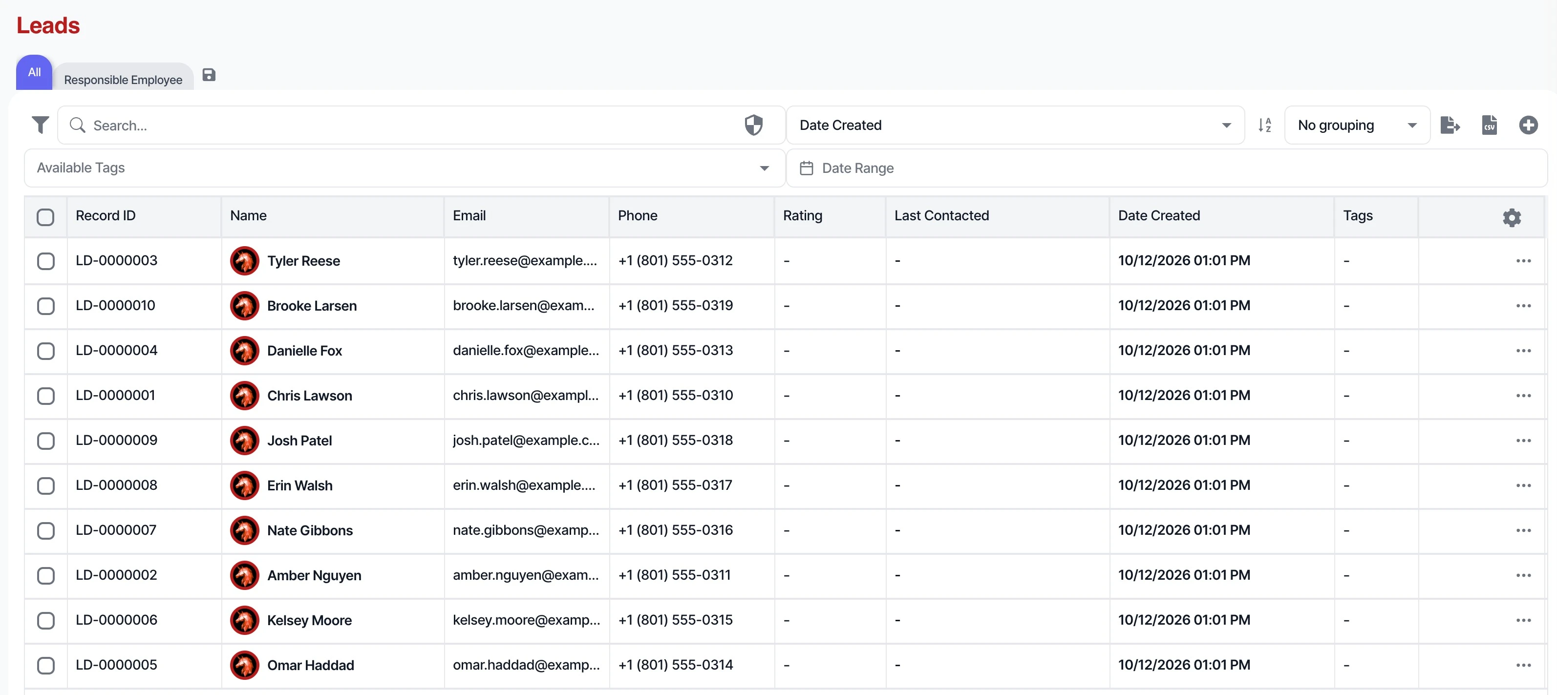Open column settings gear icon

click(x=1511, y=217)
